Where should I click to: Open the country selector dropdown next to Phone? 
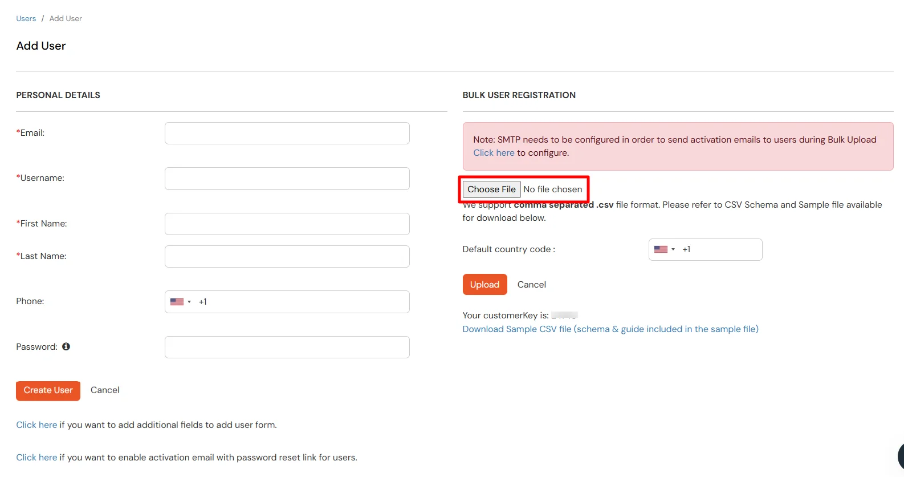pos(189,301)
